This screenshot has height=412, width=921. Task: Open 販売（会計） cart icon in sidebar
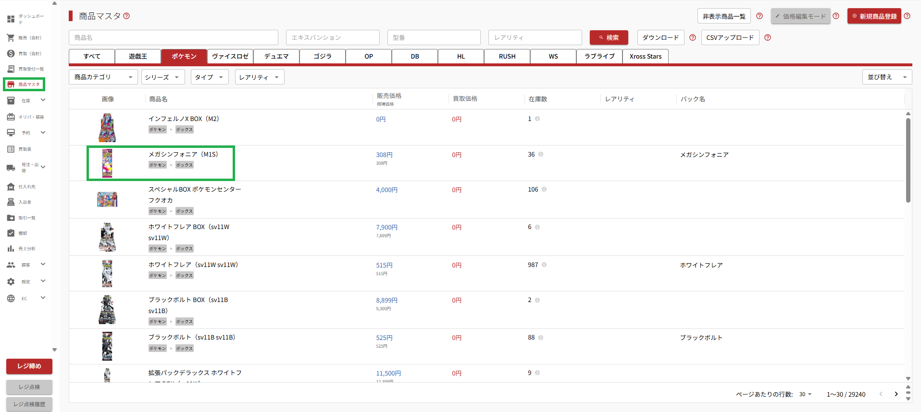(11, 37)
